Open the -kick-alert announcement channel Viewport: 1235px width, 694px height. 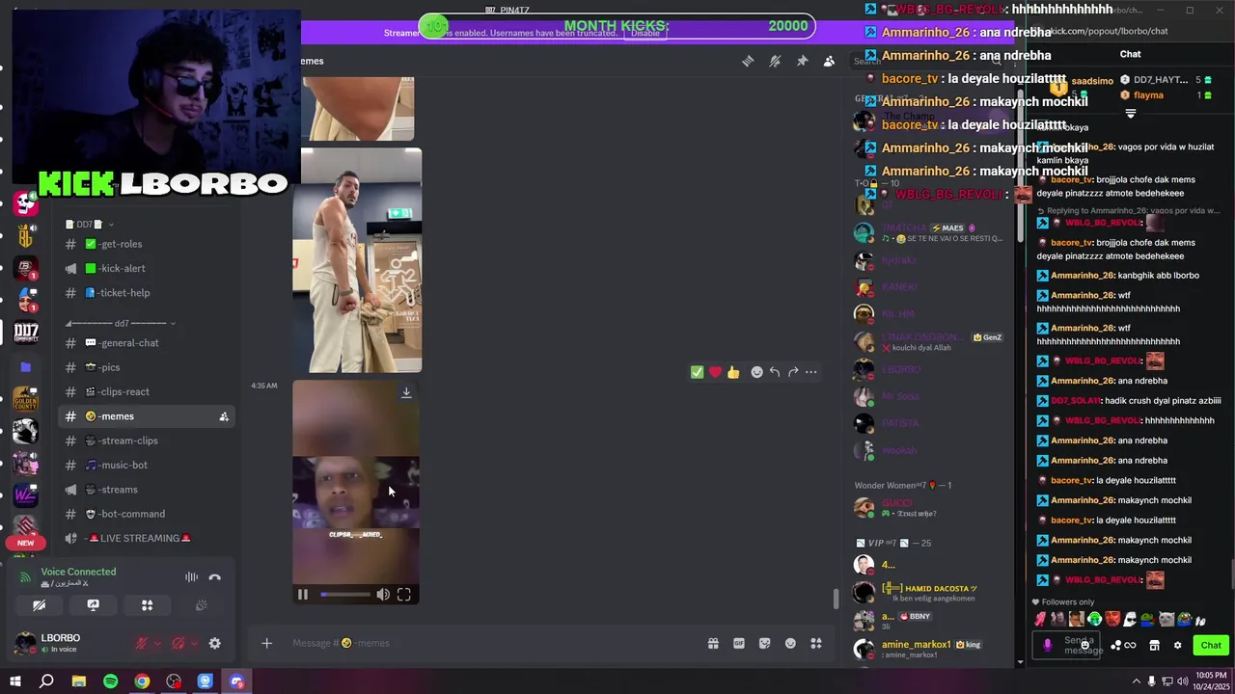[146, 268]
